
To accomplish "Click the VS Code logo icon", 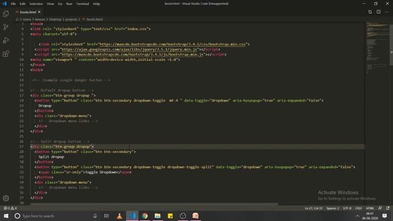I will pos(4,4).
